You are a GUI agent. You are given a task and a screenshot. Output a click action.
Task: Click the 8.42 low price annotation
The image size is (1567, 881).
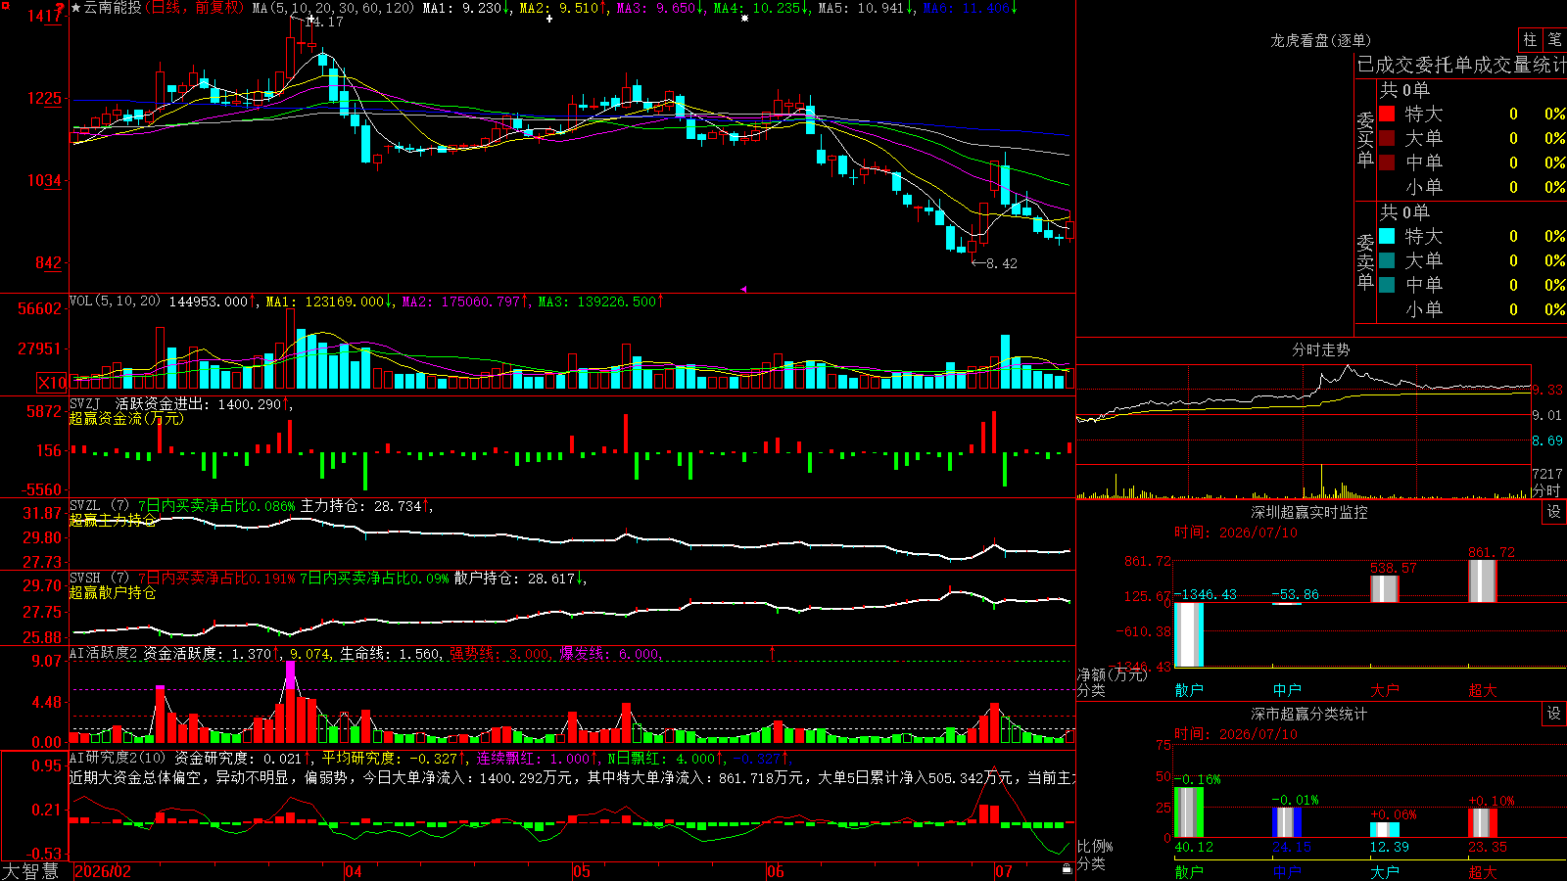(x=1002, y=263)
